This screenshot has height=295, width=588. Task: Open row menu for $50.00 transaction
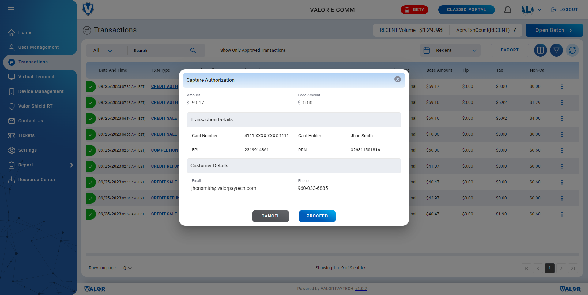point(562,150)
